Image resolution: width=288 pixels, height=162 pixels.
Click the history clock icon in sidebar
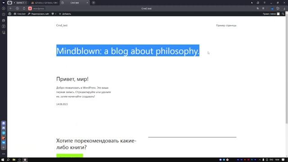pos(4,14)
